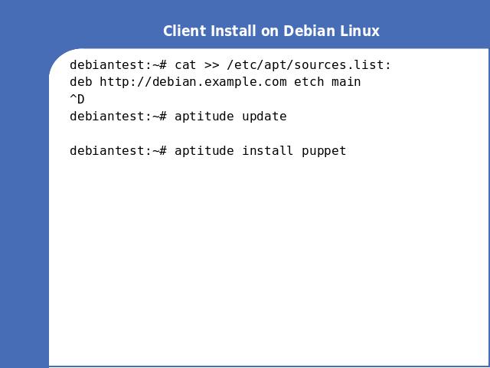Click the first 'debiantest:~#' prompt
The image size is (490, 368).
(118, 65)
